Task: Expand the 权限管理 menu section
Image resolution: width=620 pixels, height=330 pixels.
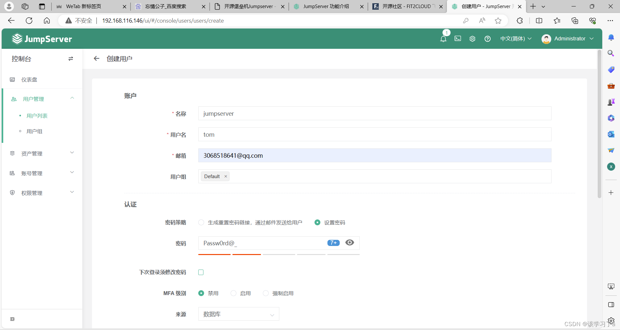Action: coord(72,192)
